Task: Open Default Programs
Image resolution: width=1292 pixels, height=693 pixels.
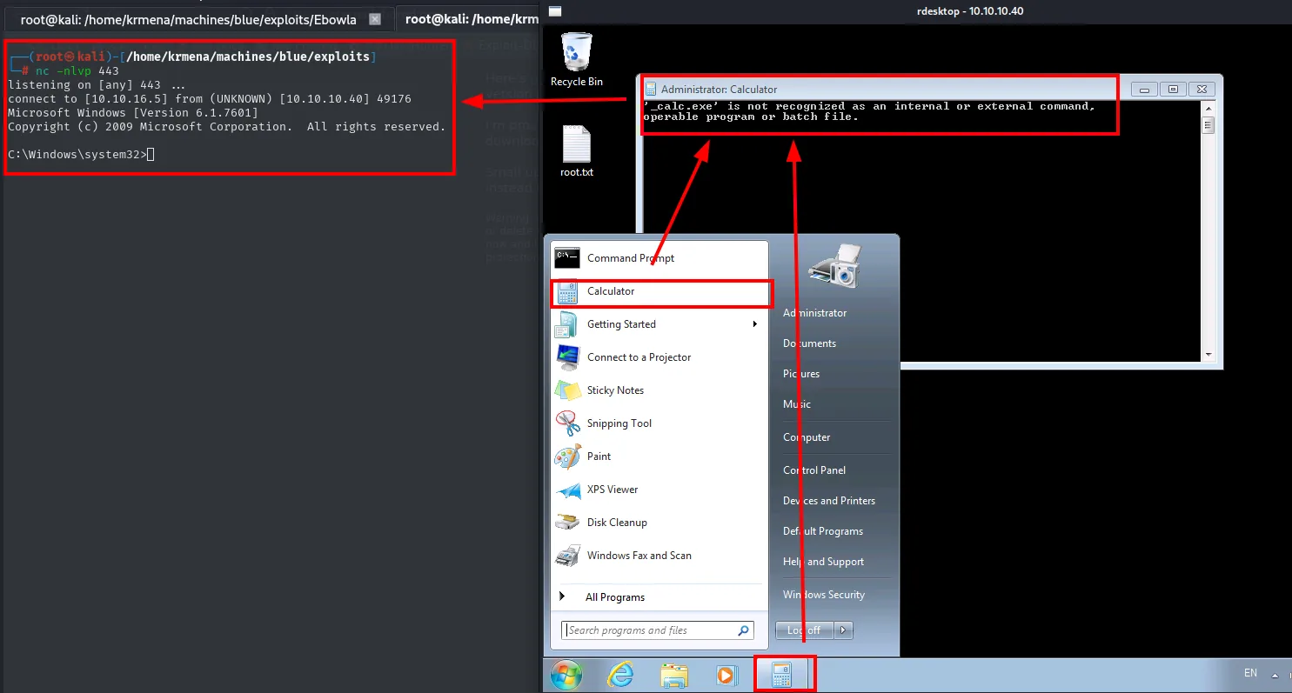Action: pyautogui.click(x=823, y=531)
